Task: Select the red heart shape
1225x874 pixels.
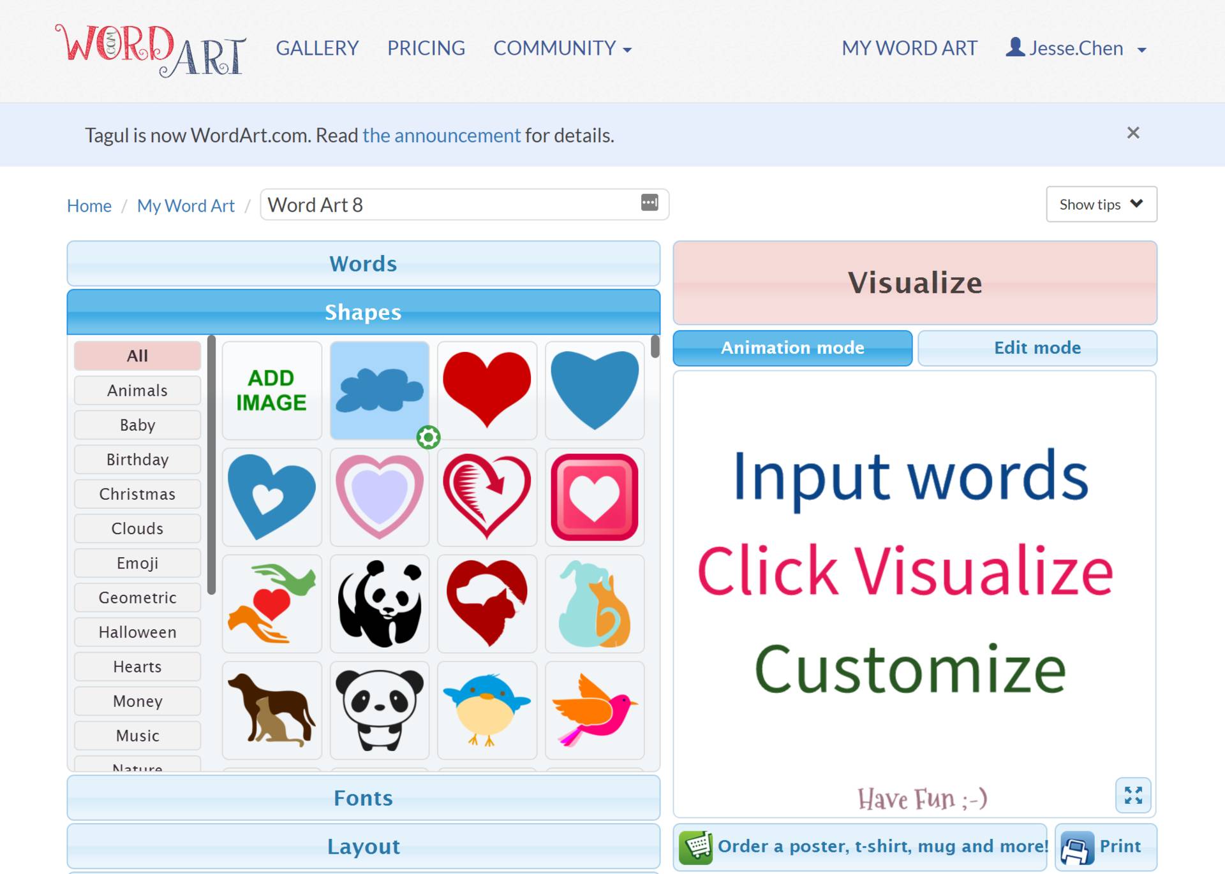Action: pyautogui.click(x=487, y=390)
